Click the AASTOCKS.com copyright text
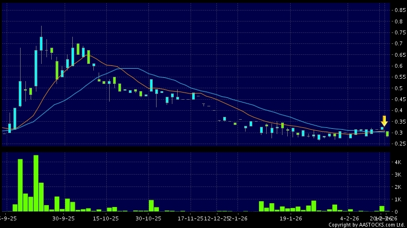The height and width of the screenshot is (228, 407). [366, 224]
